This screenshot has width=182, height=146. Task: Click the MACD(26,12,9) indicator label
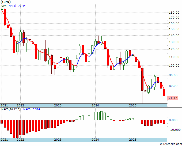11,109
